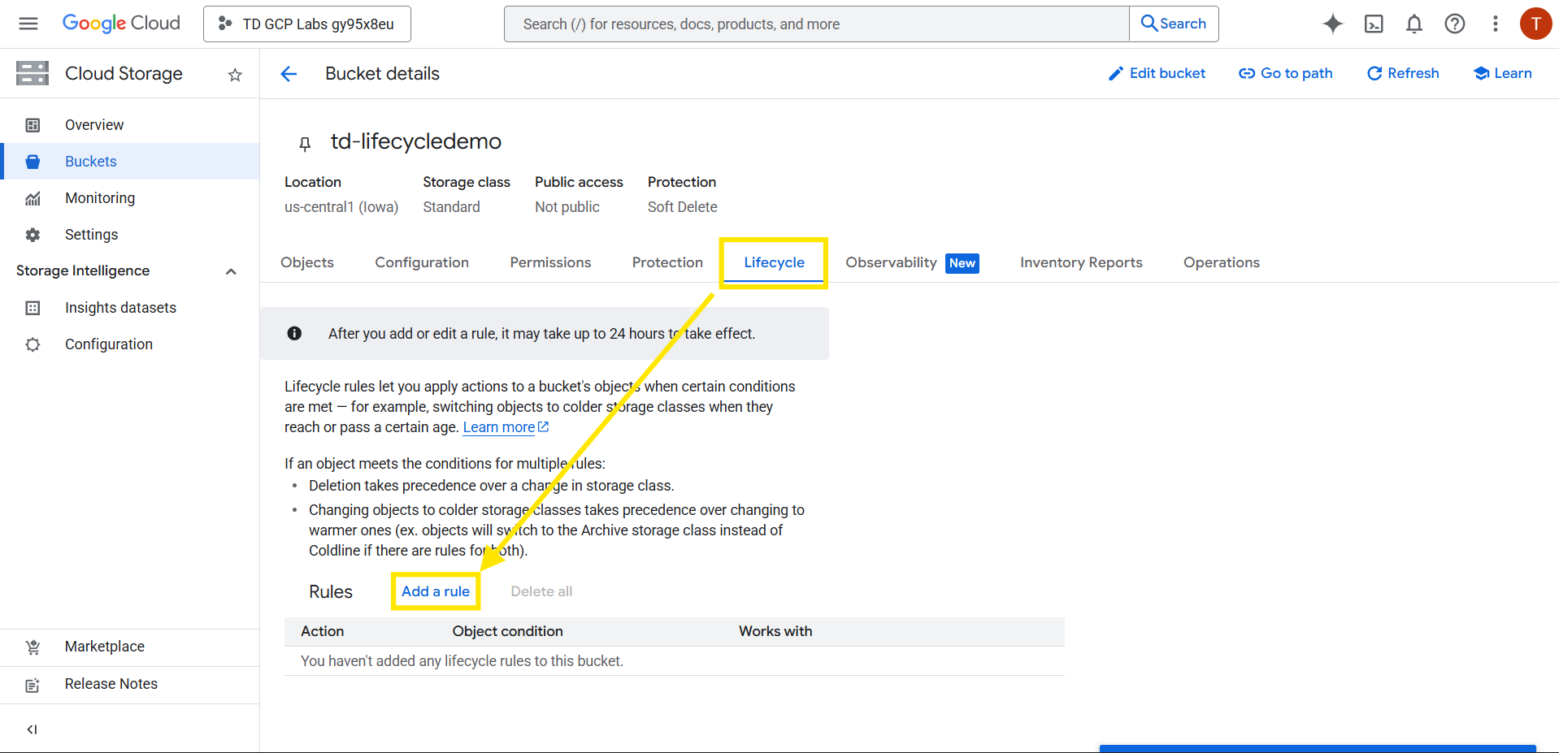Switch to the Observability tab

(x=891, y=262)
